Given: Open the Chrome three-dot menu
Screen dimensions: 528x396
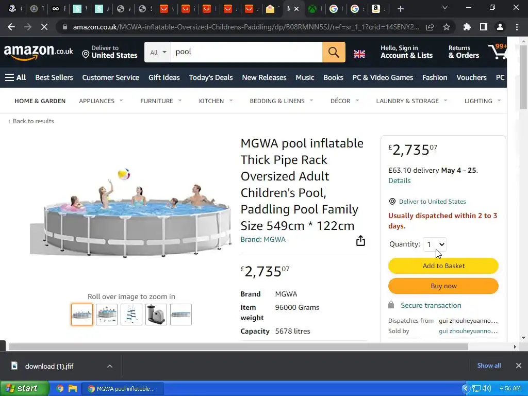Looking at the screenshot, I should tap(517, 27).
